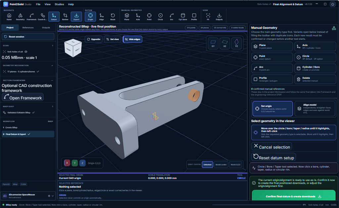Select World 0,0,0 orbit centre
The image size is (339, 208).
point(235,165)
